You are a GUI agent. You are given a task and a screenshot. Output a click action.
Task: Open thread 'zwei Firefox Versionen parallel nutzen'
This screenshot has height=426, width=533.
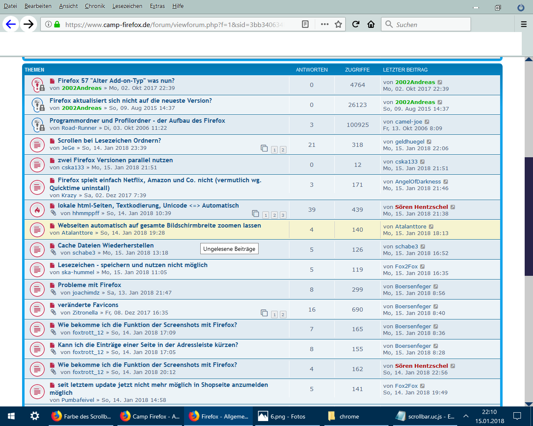pos(115,160)
